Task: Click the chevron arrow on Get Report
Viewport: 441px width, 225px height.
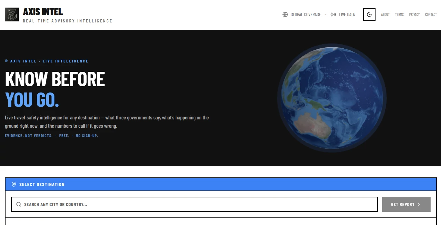Action: pos(419,204)
